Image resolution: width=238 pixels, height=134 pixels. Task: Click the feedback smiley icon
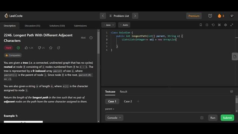pyautogui.click(x=91, y=38)
